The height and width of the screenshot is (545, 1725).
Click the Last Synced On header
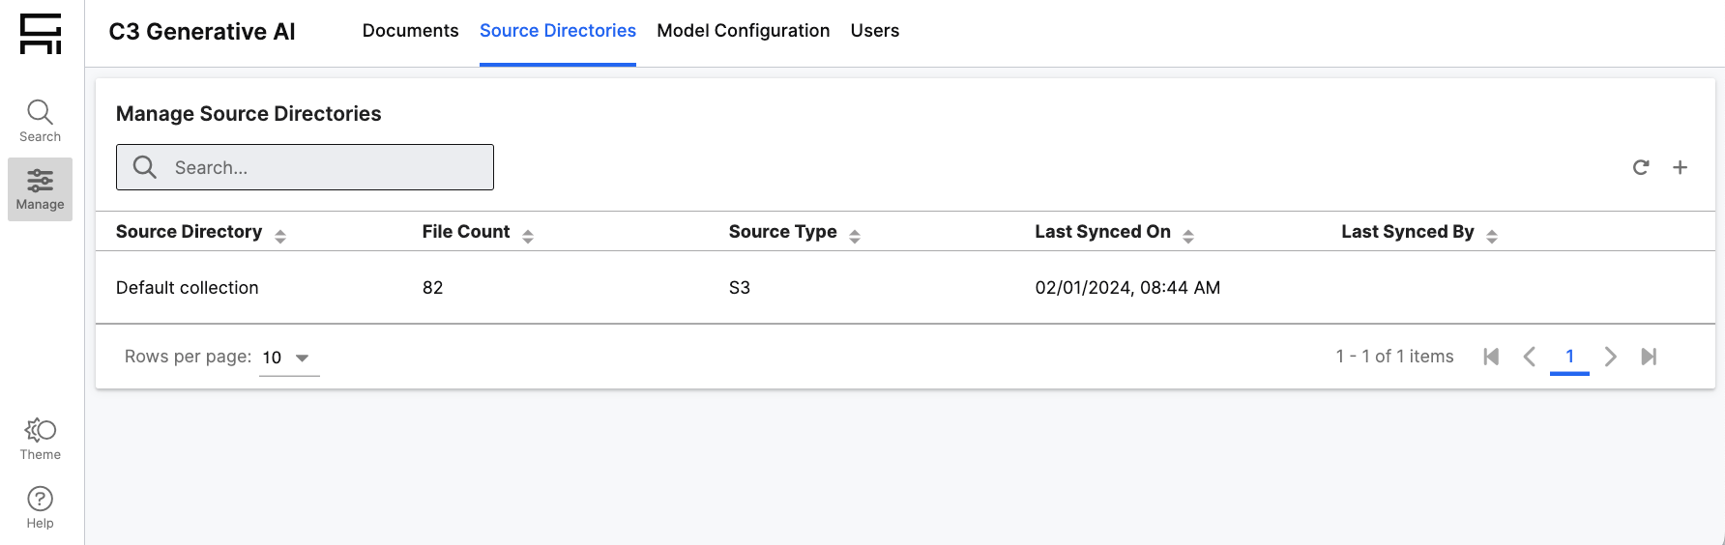coord(1103,232)
